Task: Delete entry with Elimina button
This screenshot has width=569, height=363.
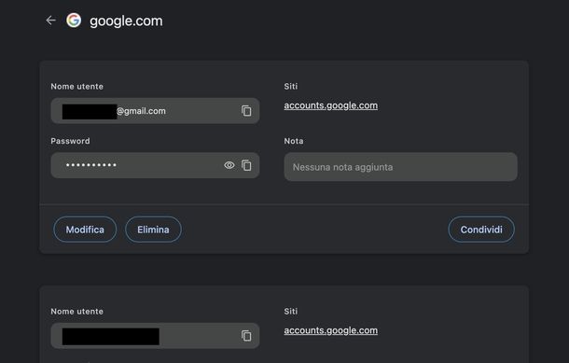Action: coord(153,230)
